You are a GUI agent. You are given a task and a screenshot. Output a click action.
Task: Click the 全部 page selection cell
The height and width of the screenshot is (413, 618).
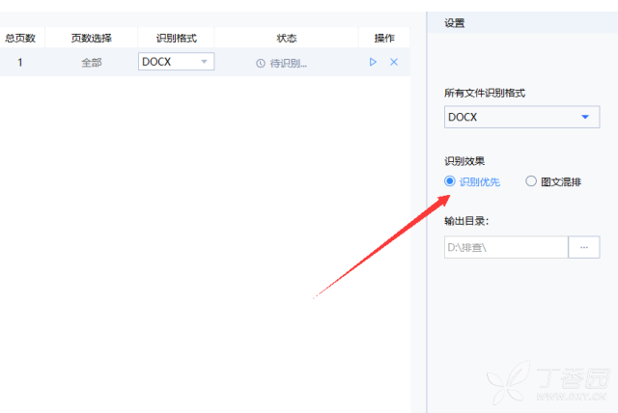point(92,63)
